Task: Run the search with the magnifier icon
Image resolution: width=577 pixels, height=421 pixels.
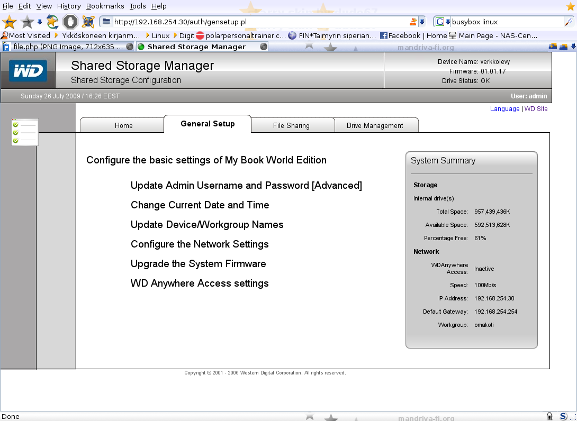Action: point(568,22)
